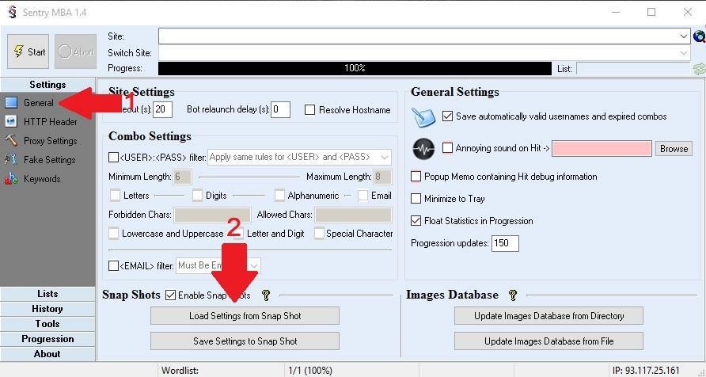The width and height of the screenshot is (706, 377).
Task: Click the Maximum Length field
Action: tap(383, 177)
